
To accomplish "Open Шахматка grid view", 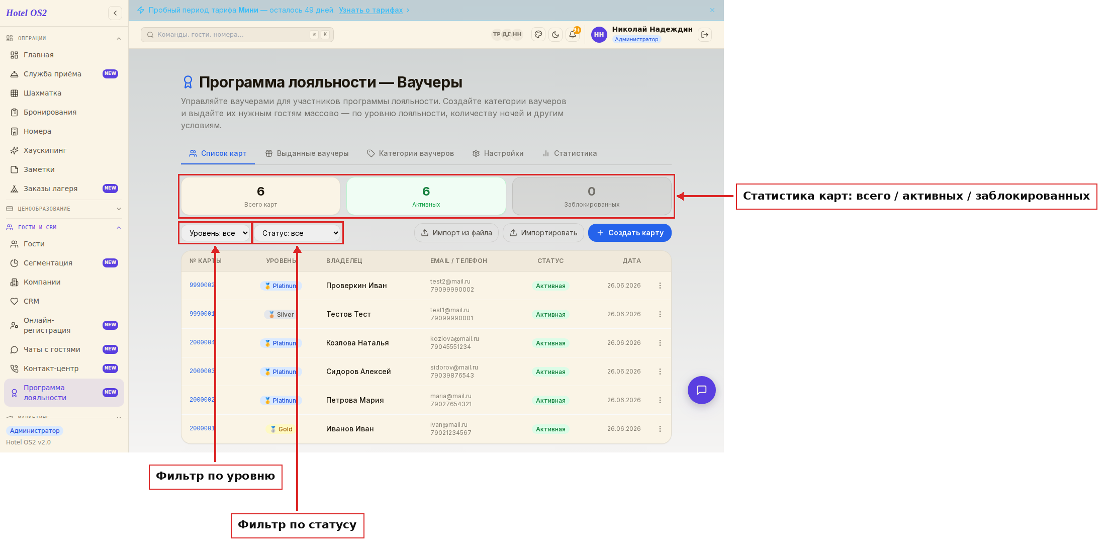I will pyautogui.click(x=64, y=93).
